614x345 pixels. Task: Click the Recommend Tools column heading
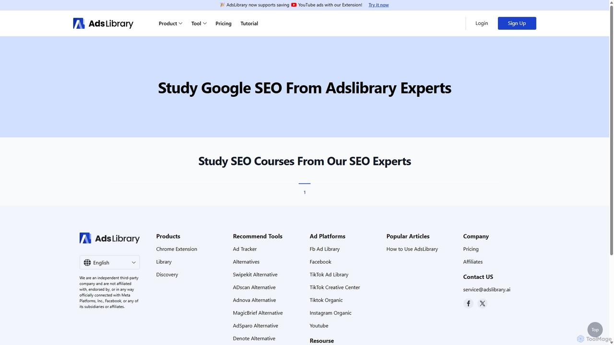click(x=258, y=236)
